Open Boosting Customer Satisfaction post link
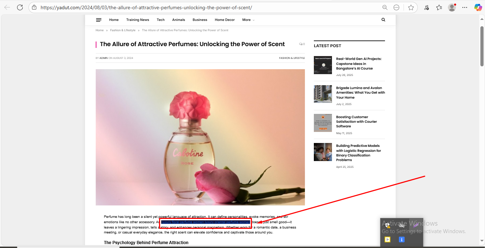 click(x=357, y=122)
